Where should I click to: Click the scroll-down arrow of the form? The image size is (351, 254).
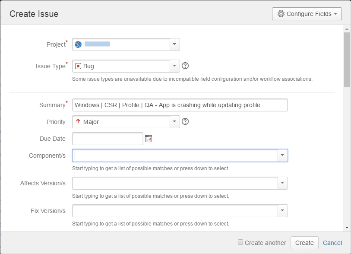coord(347,227)
